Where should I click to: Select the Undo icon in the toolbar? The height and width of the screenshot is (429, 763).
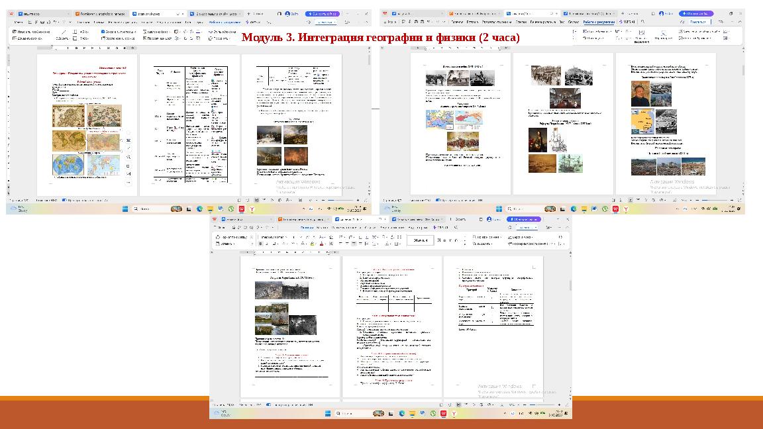(258, 227)
